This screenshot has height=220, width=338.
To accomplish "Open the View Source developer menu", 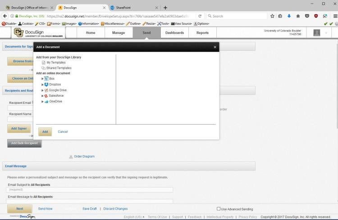I will click(x=182, y=24).
